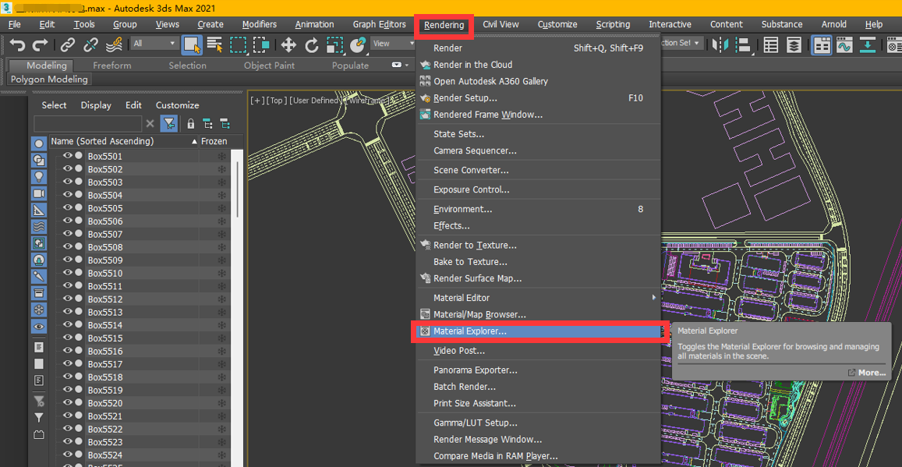Activate the Select and Rotate tool
The image size is (902, 467).
coord(312,44)
